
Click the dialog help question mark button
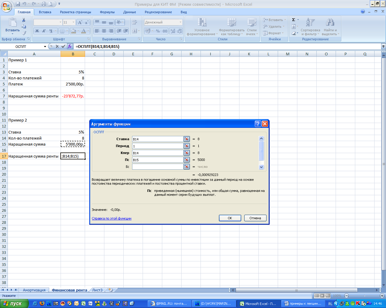pyautogui.click(x=258, y=124)
